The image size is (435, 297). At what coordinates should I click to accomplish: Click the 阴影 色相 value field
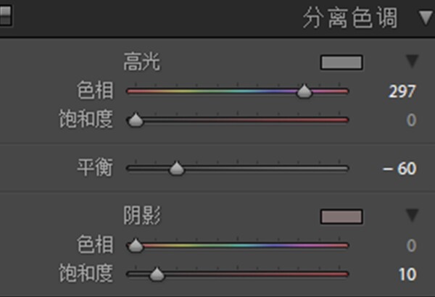click(x=411, y=246)
